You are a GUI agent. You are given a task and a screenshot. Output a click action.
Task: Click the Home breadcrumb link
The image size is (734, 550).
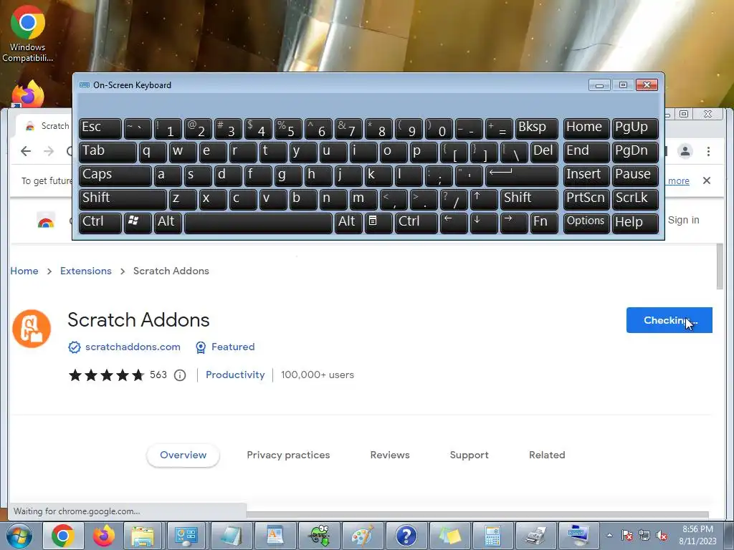tap(24, 271)
